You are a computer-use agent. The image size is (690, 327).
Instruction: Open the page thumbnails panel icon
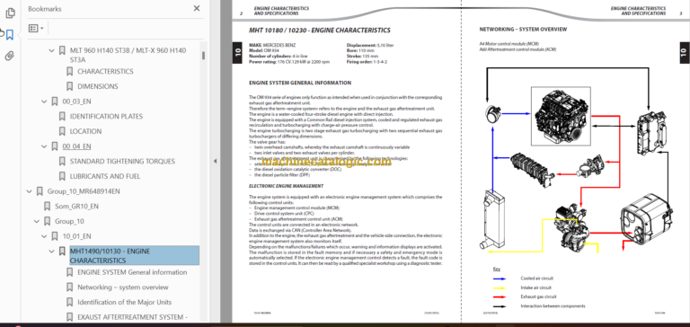(10, 14)
